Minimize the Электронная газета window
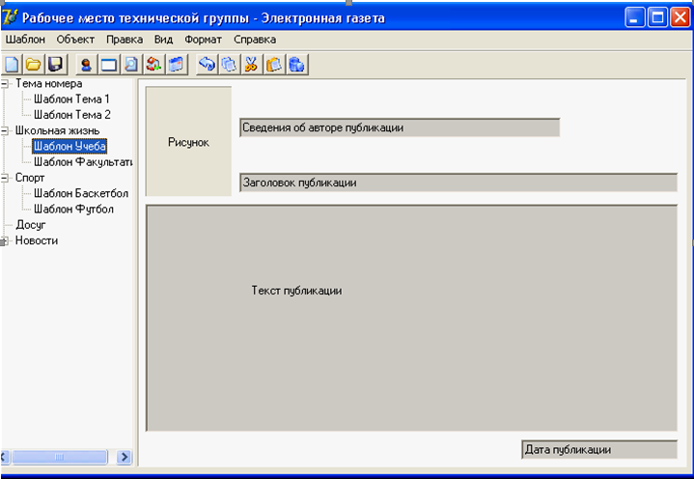 coord(635,17)
